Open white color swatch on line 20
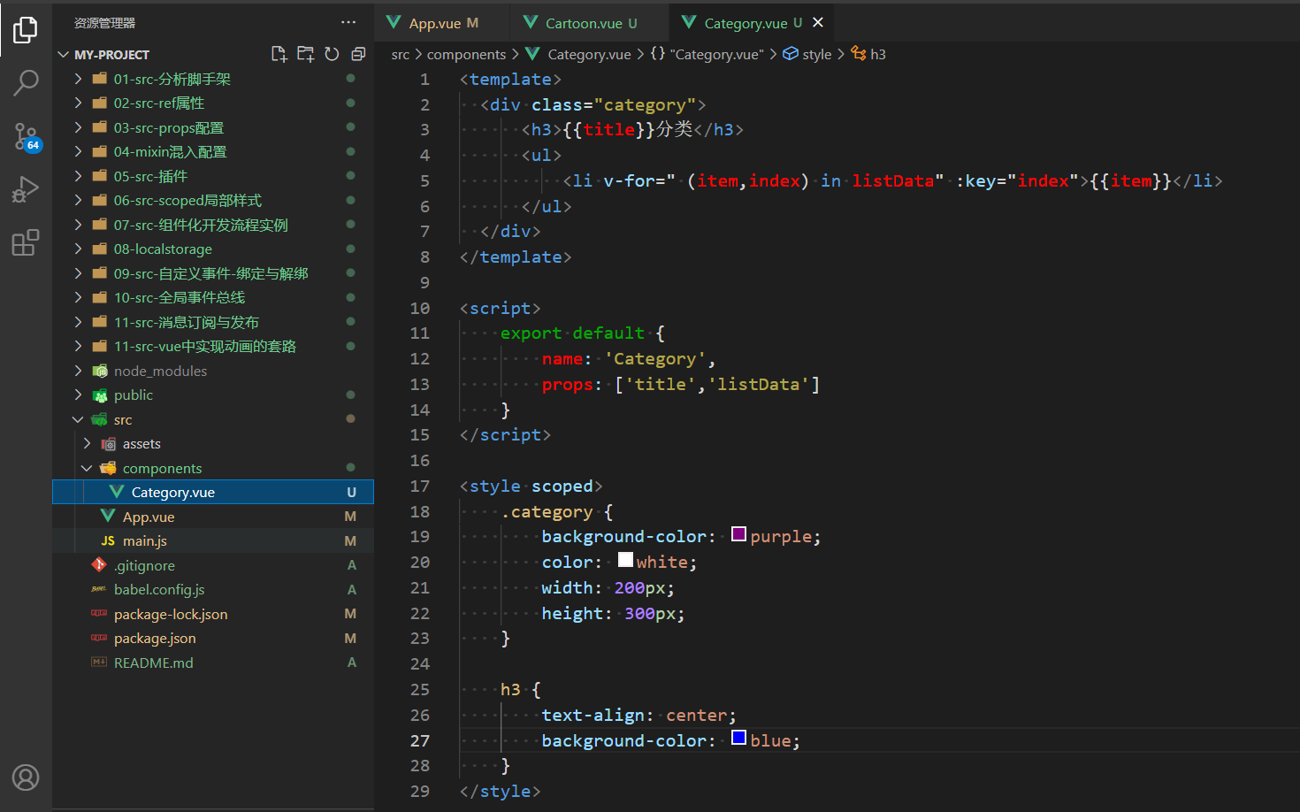 coord(625,560)
